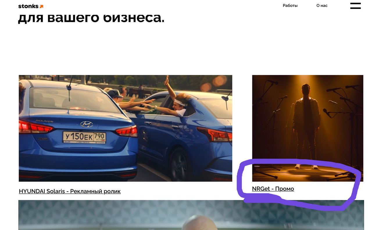Click the NRGet stage performer thumbnail
The image size is (372, 230).
coord(307,128)
